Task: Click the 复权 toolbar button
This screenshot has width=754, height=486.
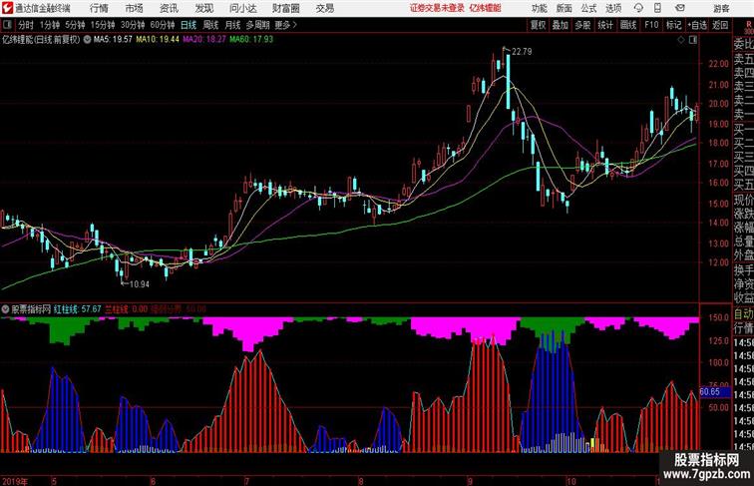Action: (x=538, y=25)
